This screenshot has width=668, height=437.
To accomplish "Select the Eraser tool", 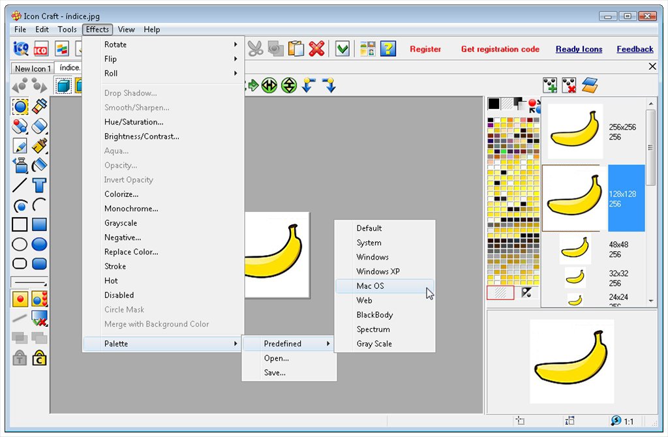I will coord(40,126).
